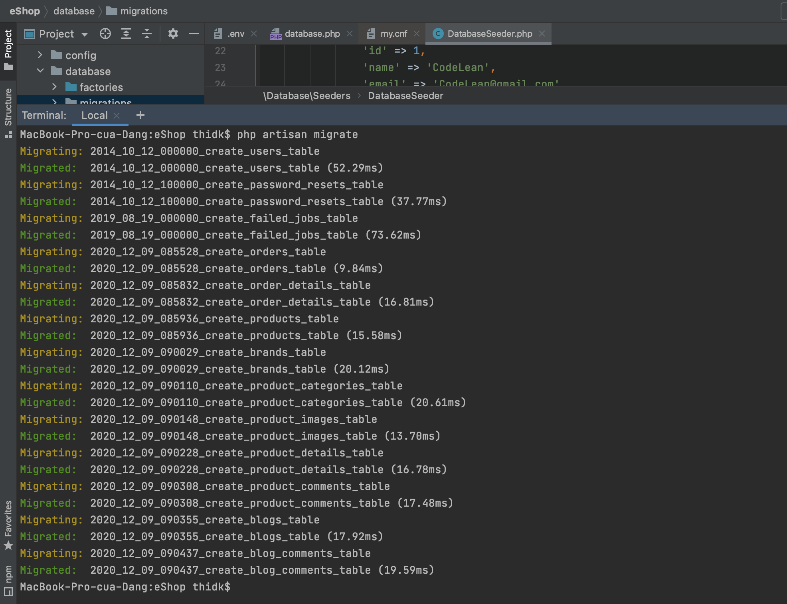Viewport: 787px width, 604px height.
Task: Expand all nodes in Project tree
Action: (x=126, y=34)
